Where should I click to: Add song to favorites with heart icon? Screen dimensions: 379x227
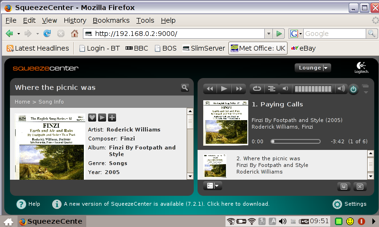(92, 117)
